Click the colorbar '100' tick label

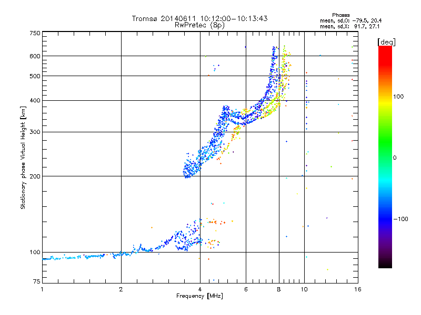tap(398, 97)
